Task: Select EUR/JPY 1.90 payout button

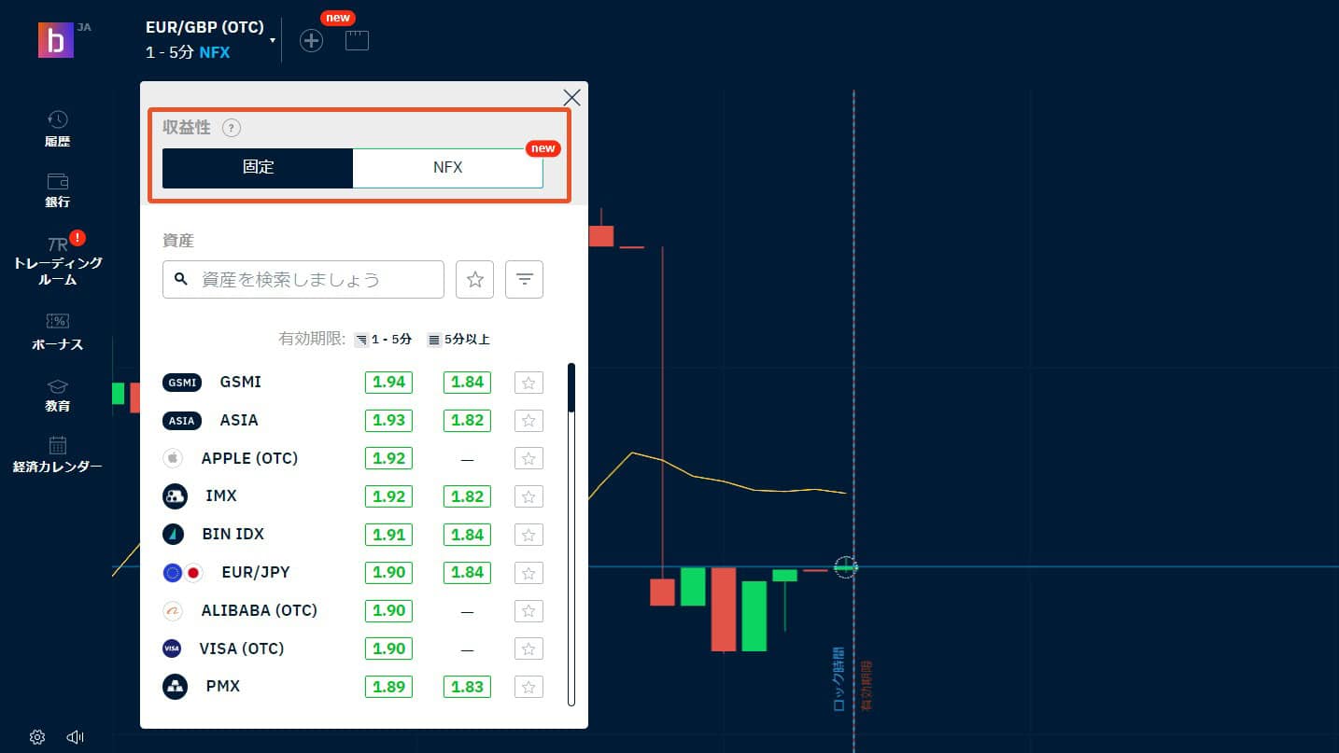Action: click(x=388, y=573)
